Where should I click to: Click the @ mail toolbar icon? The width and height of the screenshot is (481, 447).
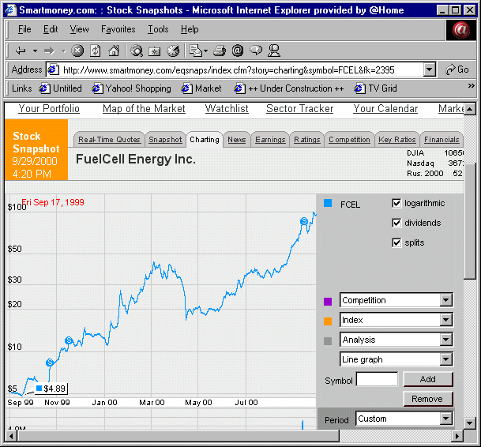[238, 51]
